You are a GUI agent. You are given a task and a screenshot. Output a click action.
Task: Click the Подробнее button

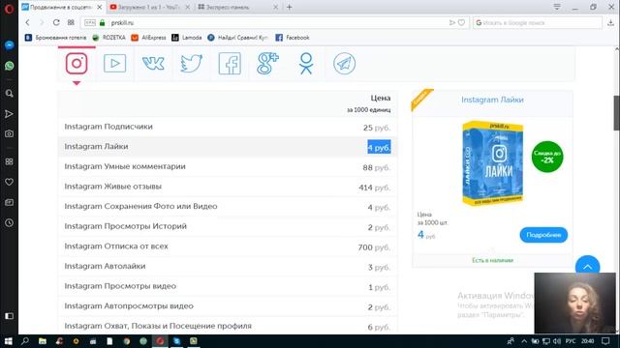pos(543,235)
